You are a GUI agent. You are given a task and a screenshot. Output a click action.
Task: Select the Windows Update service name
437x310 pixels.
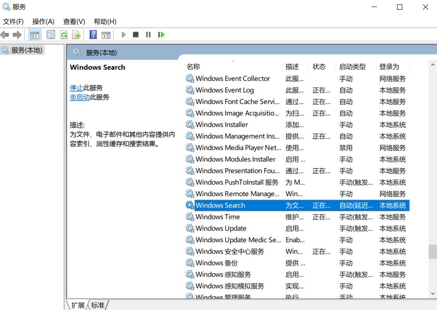tap(221, 228)
